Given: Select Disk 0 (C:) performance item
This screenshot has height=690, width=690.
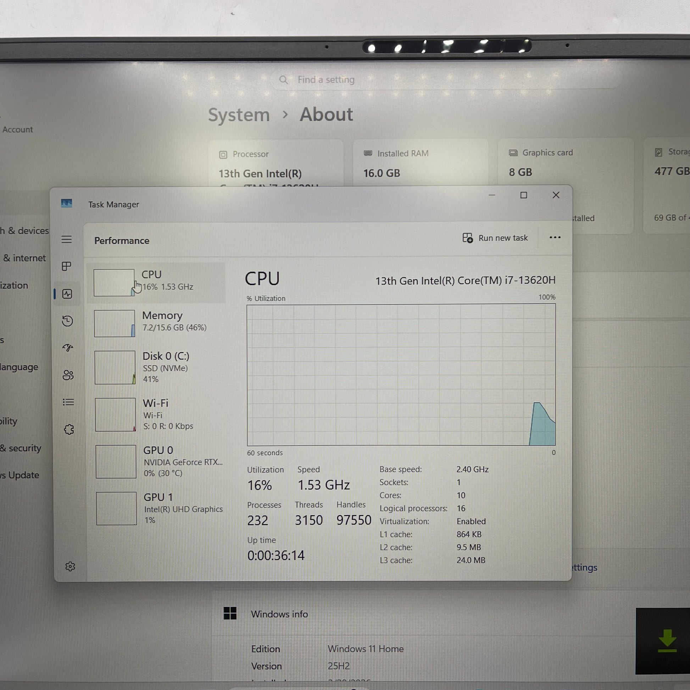Looking at the screenshot, I should click(x=157, y=367).
